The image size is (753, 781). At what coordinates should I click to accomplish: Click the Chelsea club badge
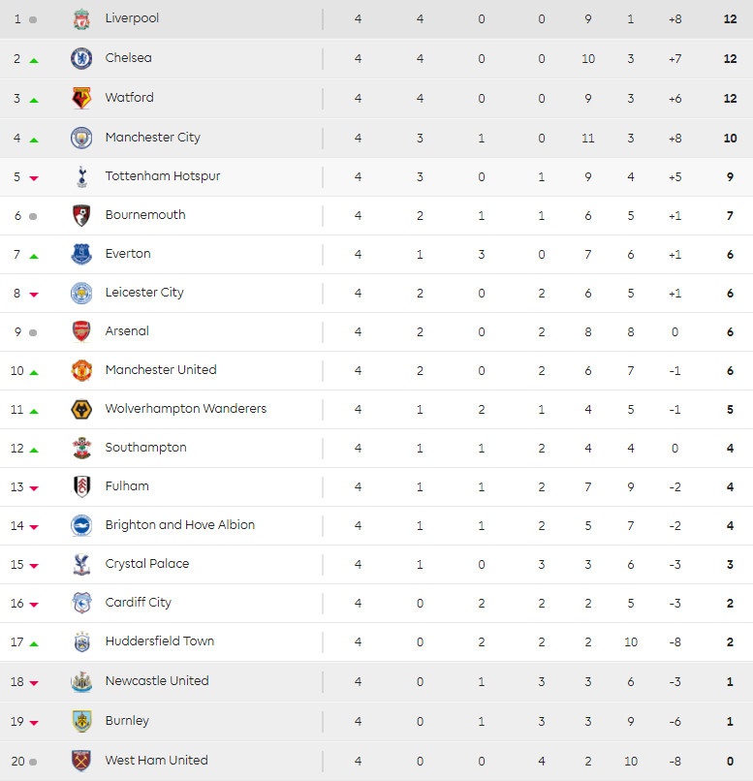coord(81,58)
